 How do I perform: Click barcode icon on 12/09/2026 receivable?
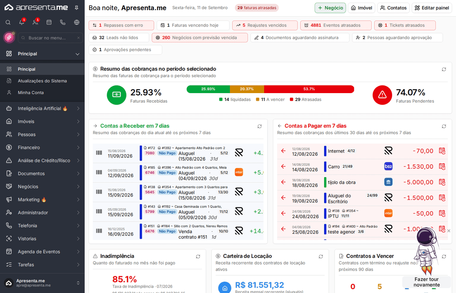(99, 172)
